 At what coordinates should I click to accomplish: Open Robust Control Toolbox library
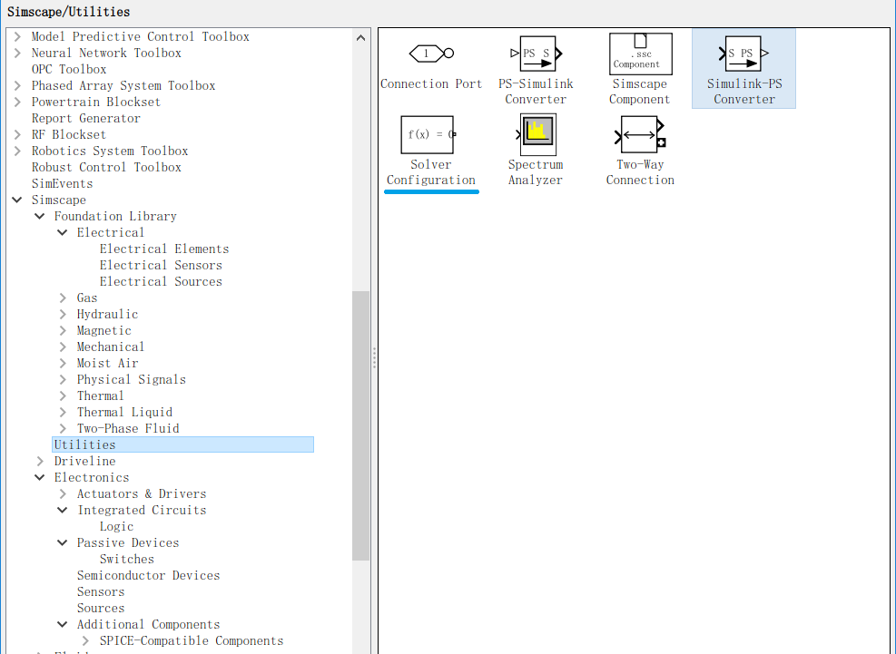pos(106,168)
